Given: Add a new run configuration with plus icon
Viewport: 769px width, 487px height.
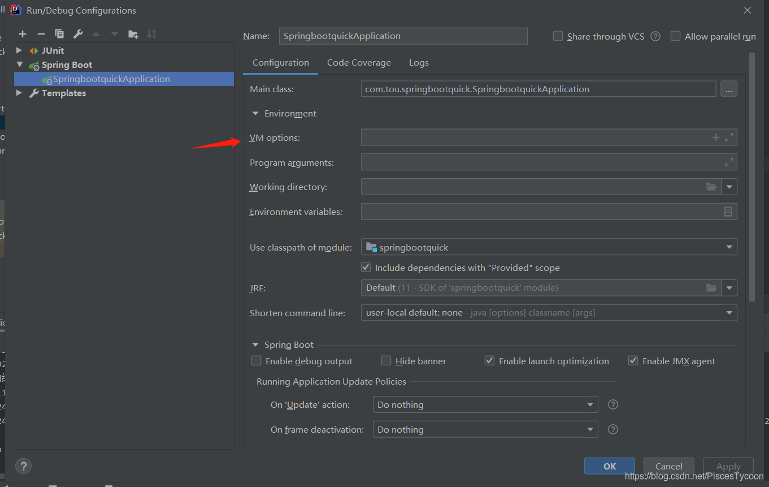Looking at the screenshot, I should coord(23,34).
